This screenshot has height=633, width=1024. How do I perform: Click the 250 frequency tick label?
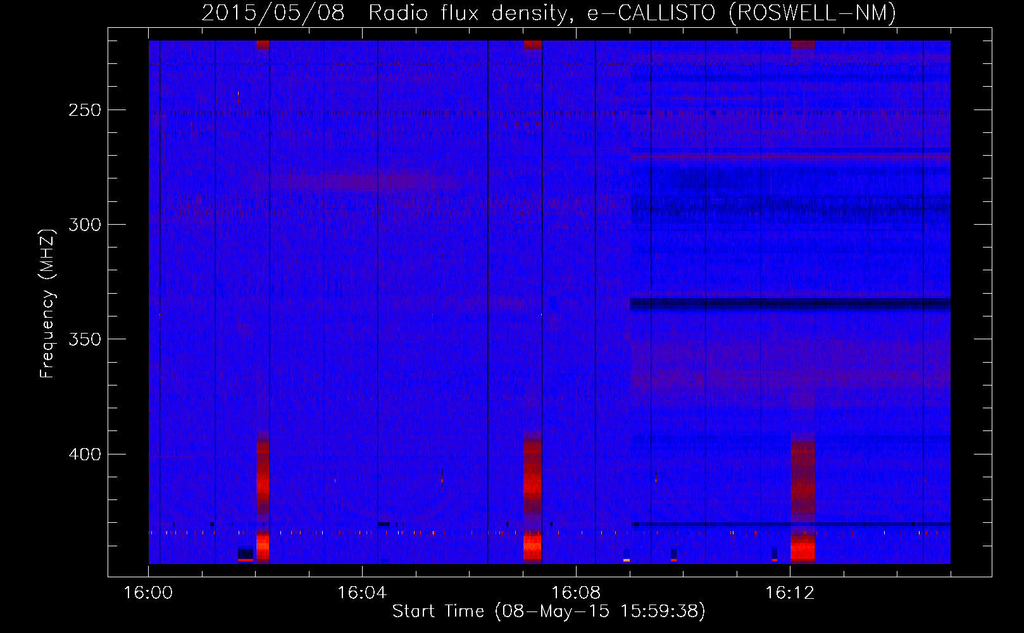click(85, 110)
